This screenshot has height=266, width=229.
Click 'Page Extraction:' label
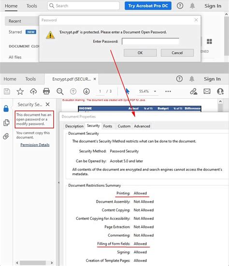[x=117, y=227]
